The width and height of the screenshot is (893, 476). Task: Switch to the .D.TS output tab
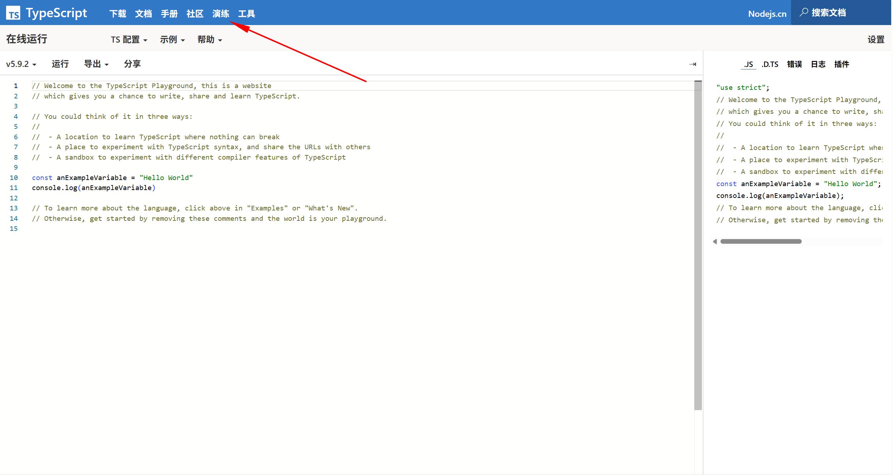pyautogui.click(x=770, y=64)
